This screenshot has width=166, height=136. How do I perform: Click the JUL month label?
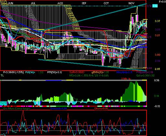[33, 3]
